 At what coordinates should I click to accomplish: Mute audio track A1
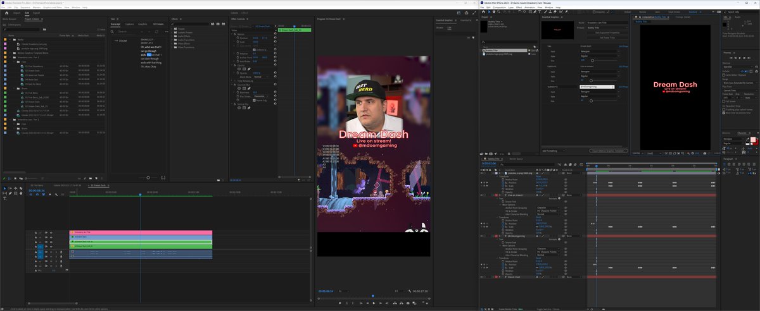[x=51, y=252]
